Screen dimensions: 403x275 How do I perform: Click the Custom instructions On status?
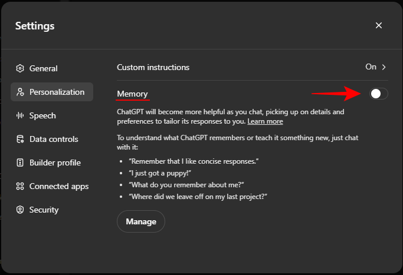(x=371, y=67)
